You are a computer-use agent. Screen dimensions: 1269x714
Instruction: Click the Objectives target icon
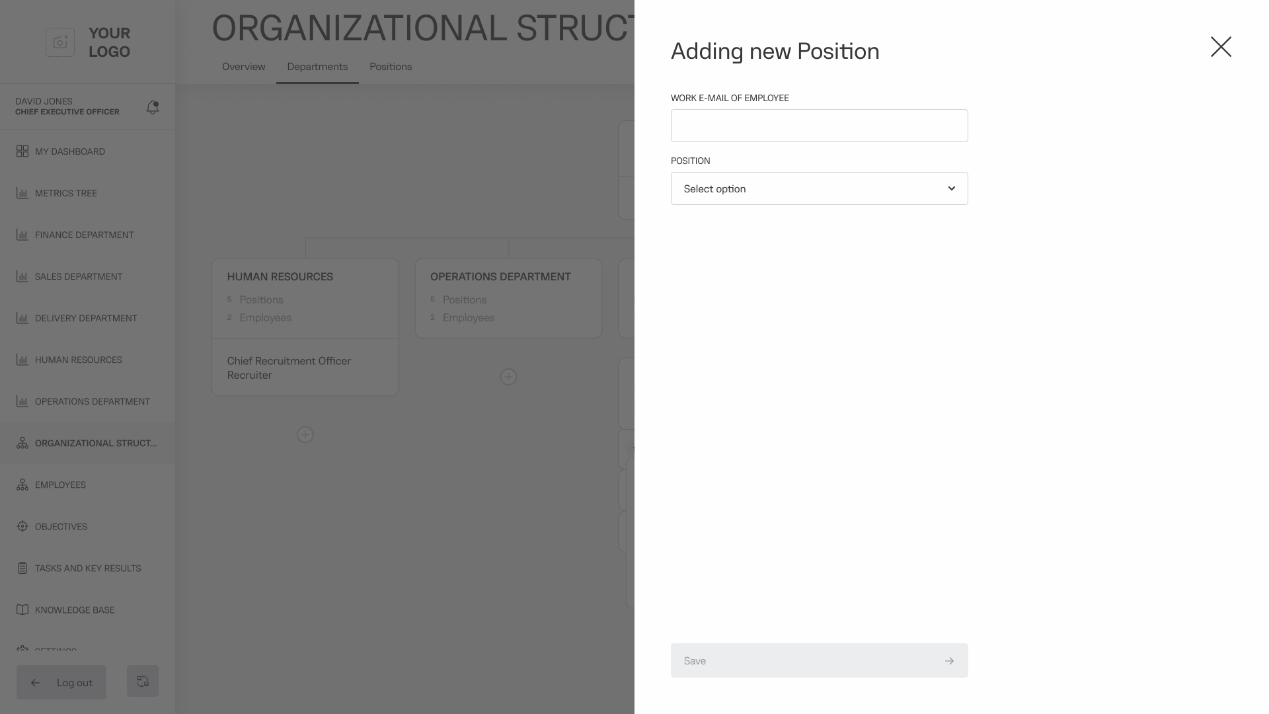[x=22, y=526]
